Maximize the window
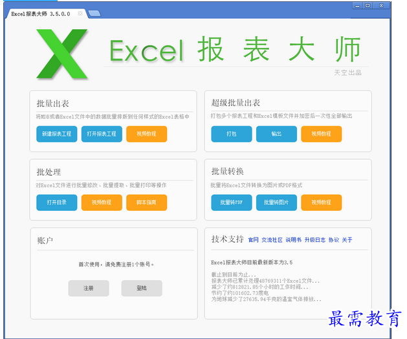 368,6
